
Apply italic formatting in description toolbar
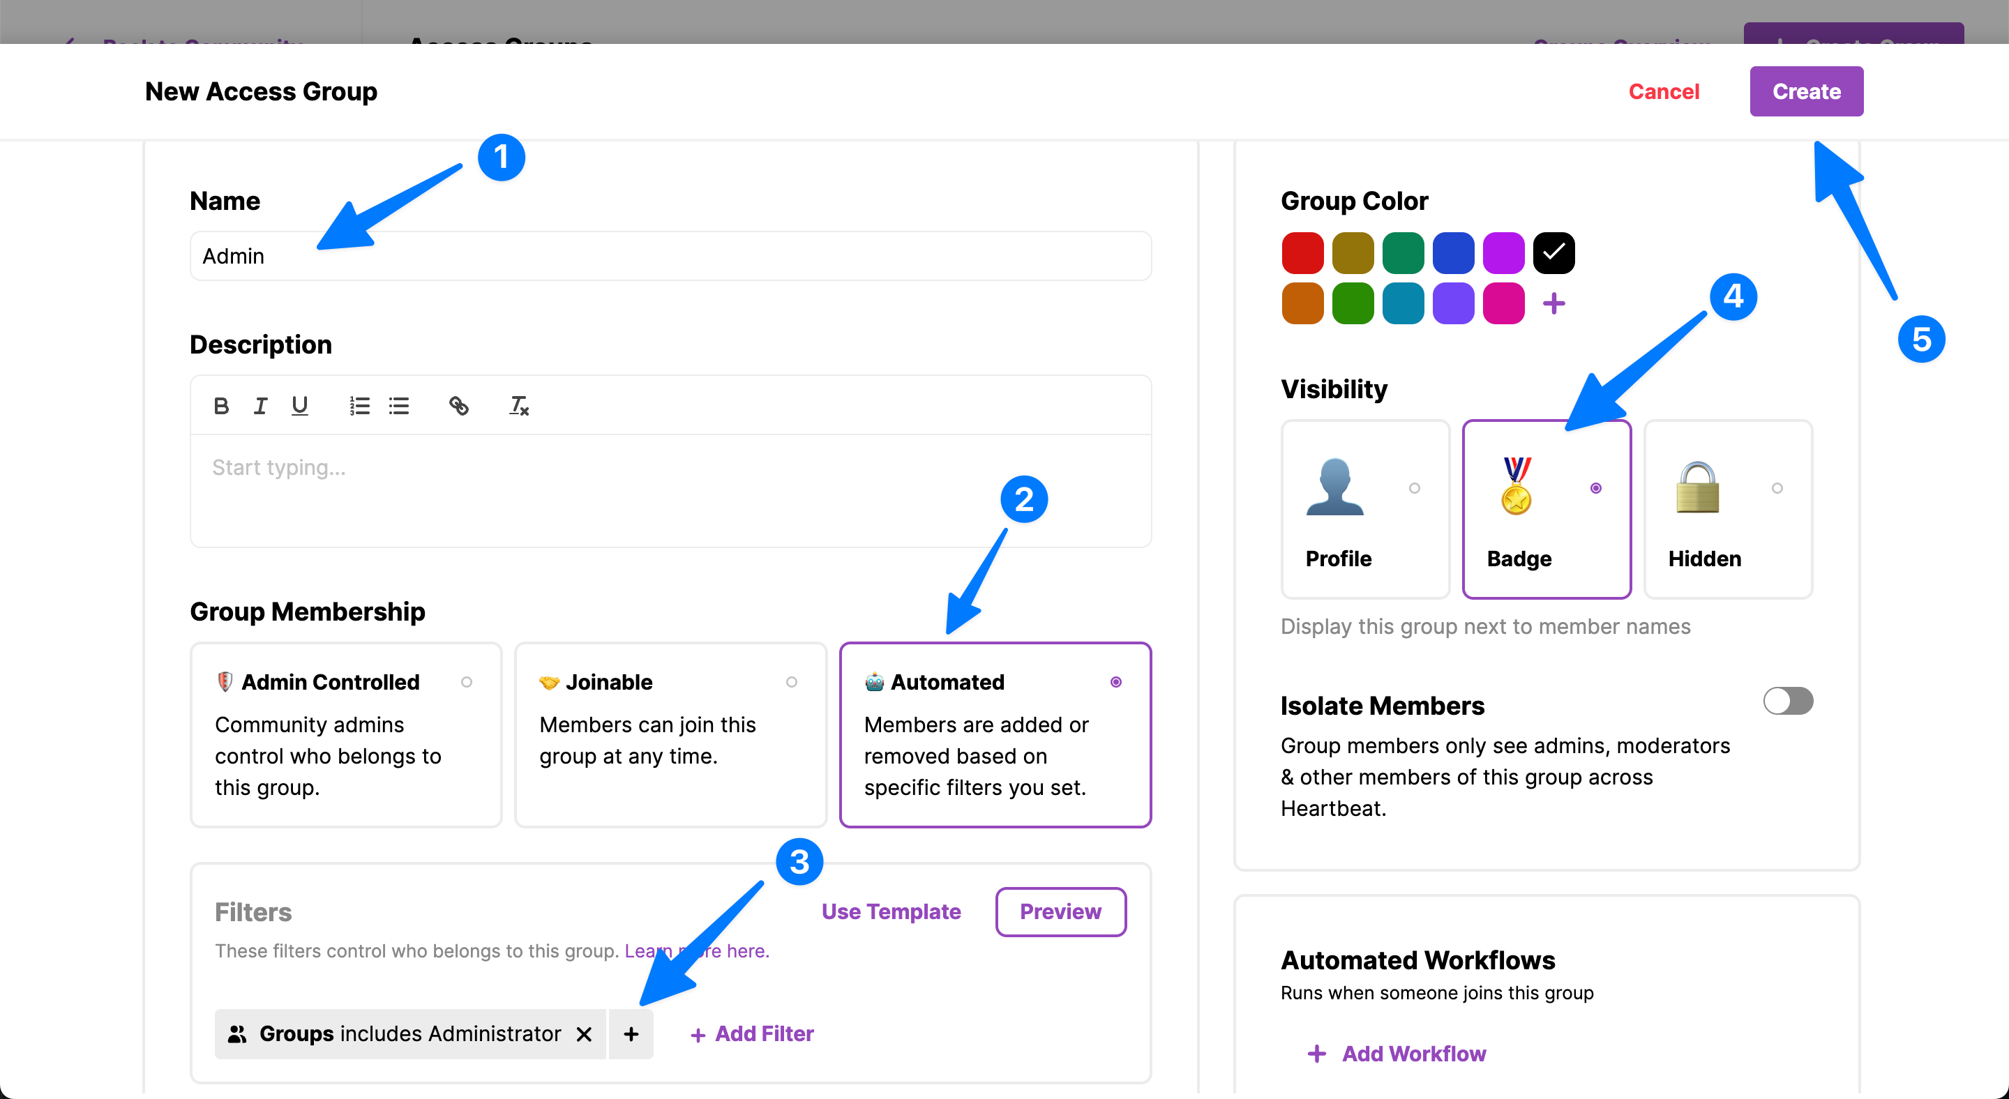pos(260,406)
